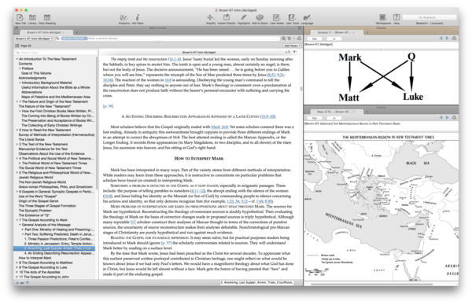This screenshot has width=472, height=305.
Task: Expand 9 The Gospel According to Luke
Action: pyautogui.click(x=17, y=267)
